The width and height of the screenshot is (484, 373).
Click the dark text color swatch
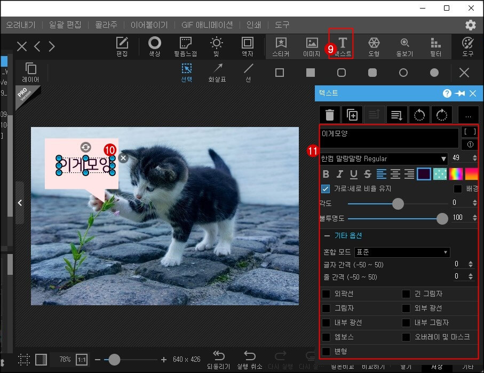[424, 174]
